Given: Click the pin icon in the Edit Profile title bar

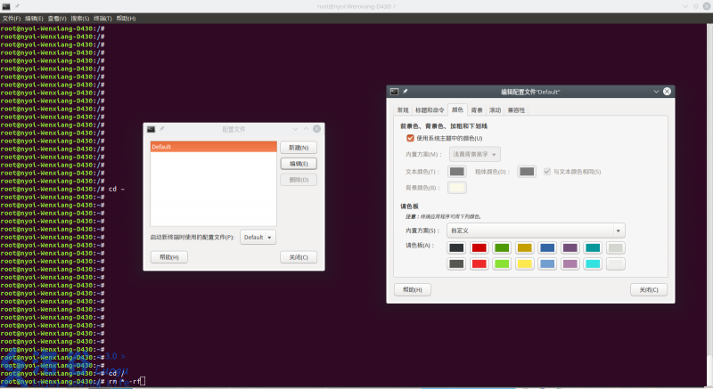Looking at the screenshot, I should click(x=405, y=92).
